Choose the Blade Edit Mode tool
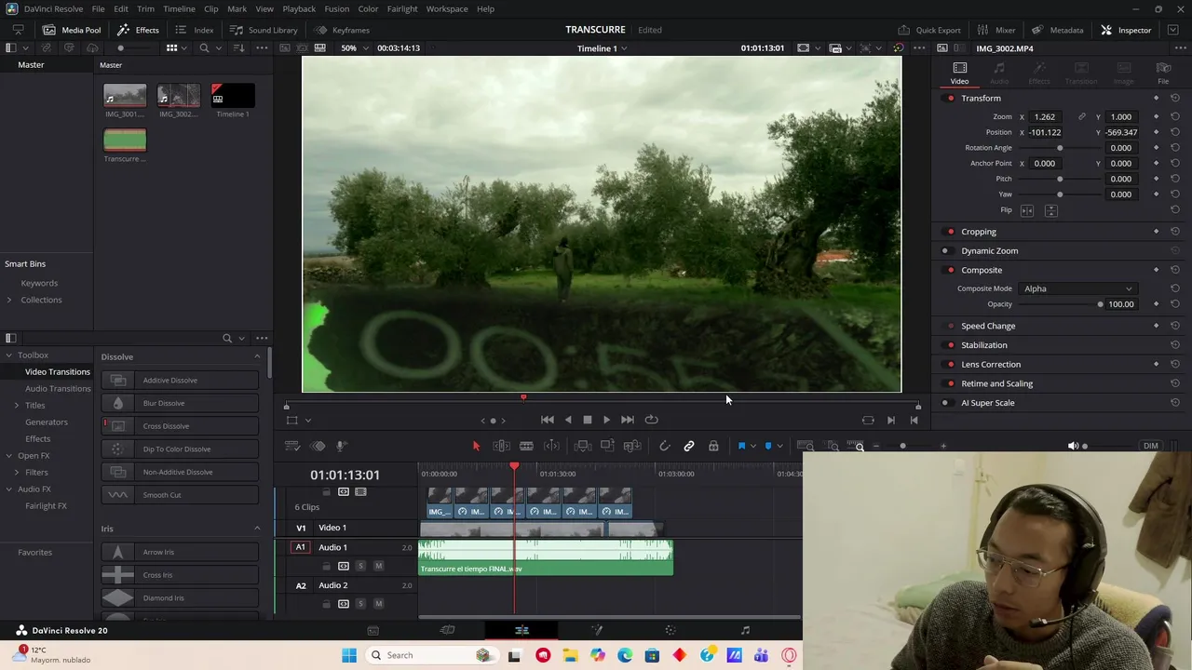This screenshot has height=670, width=1192. pos(526,447)
